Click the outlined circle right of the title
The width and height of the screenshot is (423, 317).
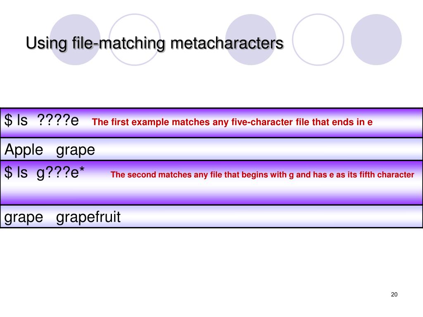[x=318, y=40]
